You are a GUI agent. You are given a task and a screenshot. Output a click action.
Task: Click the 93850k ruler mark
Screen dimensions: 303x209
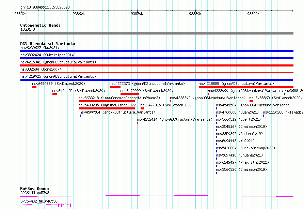[20, 14]
